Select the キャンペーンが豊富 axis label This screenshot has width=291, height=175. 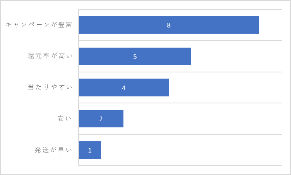[39, 25]
